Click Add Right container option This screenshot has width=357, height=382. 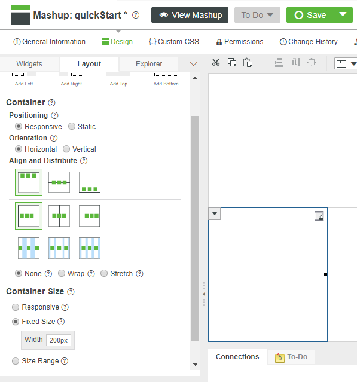point(71,80)
